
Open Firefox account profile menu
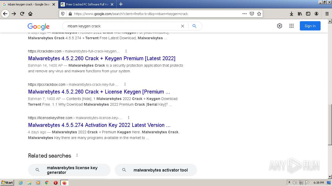tap(316, 14)
